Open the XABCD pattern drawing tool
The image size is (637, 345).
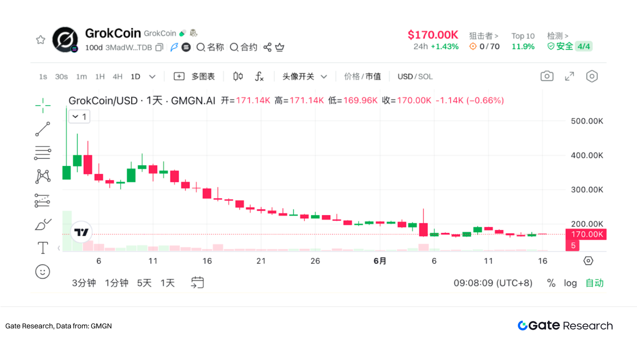pyautogui.click(x=43, y=176)
